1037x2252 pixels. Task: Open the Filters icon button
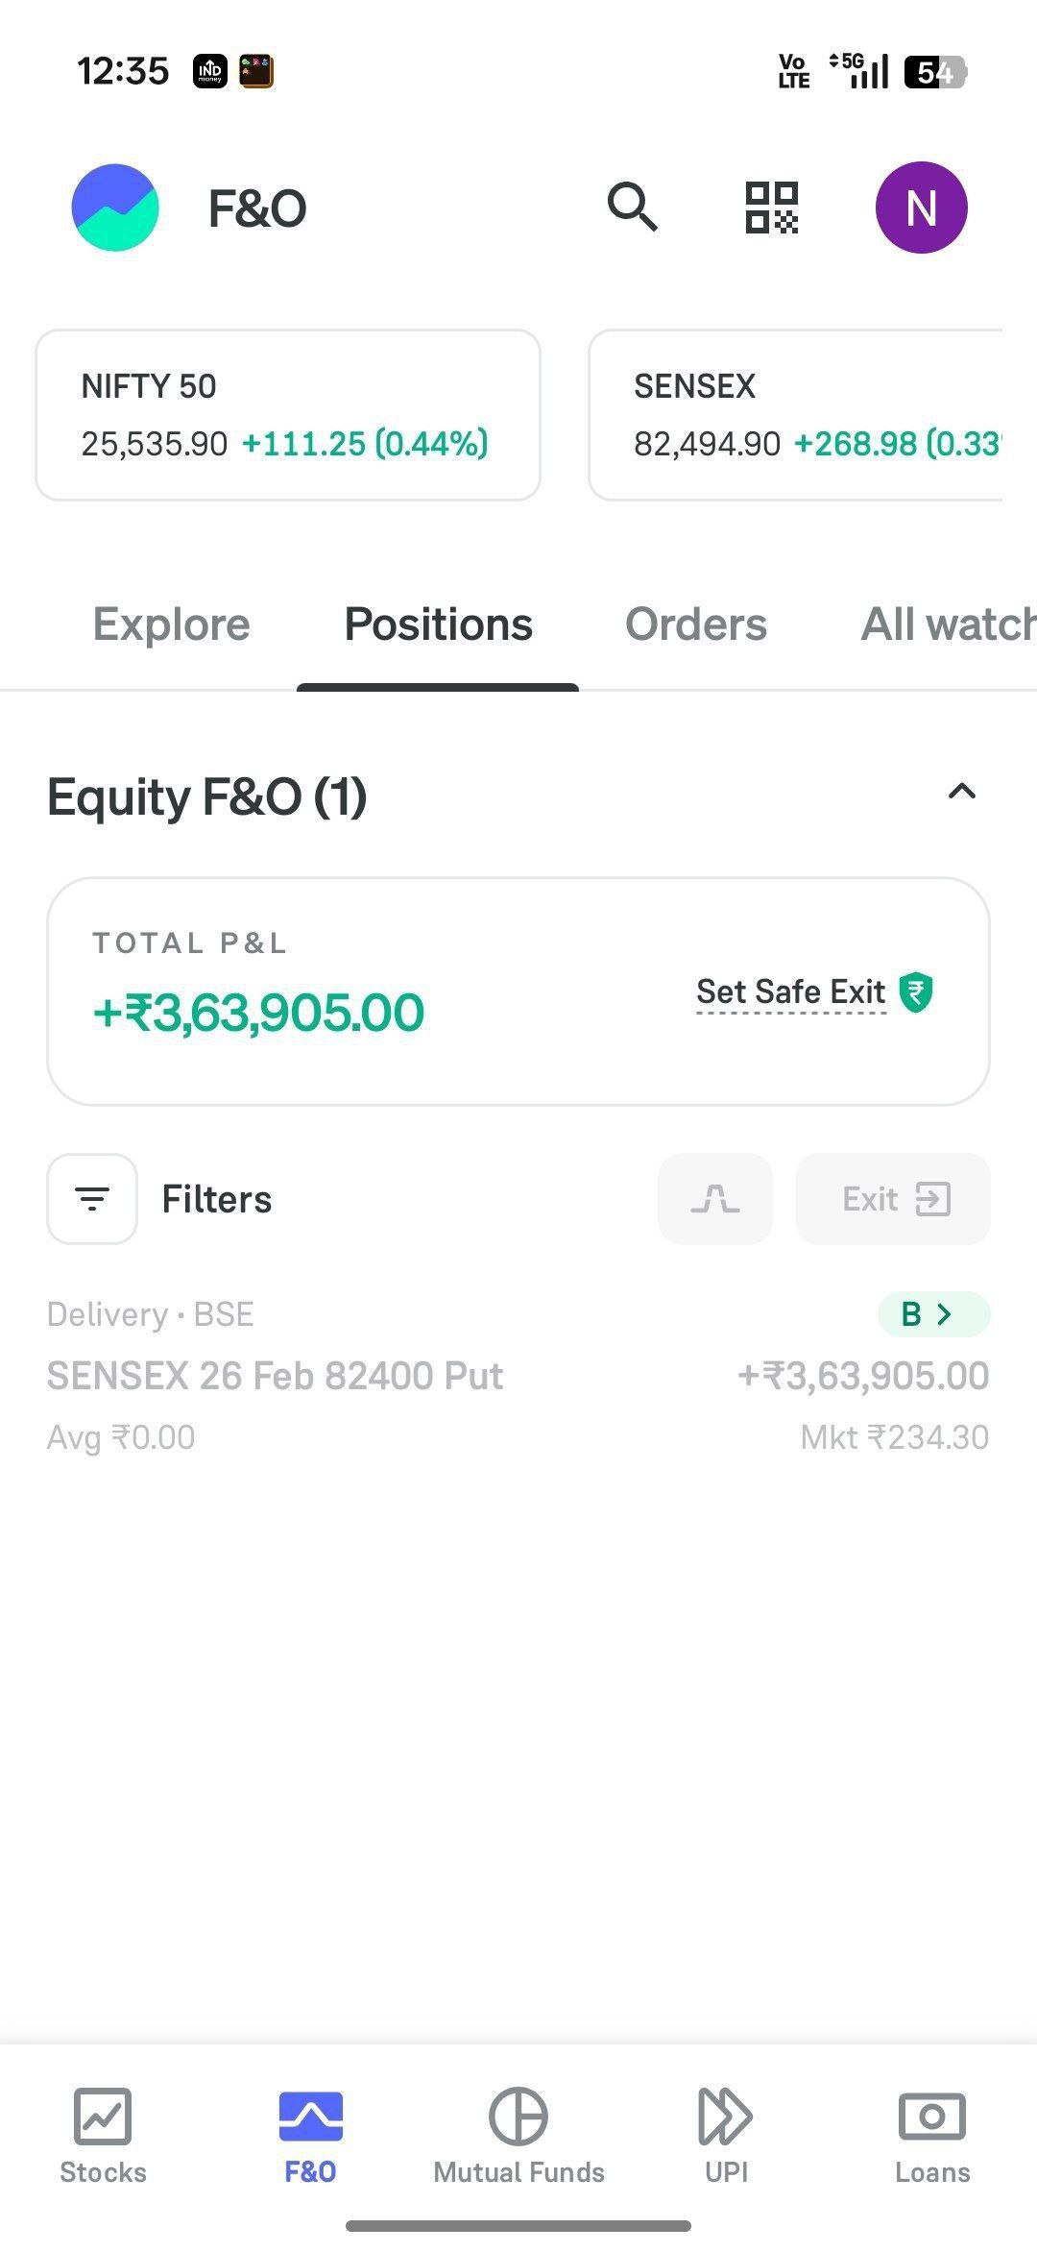click(x=92, y=1199)
